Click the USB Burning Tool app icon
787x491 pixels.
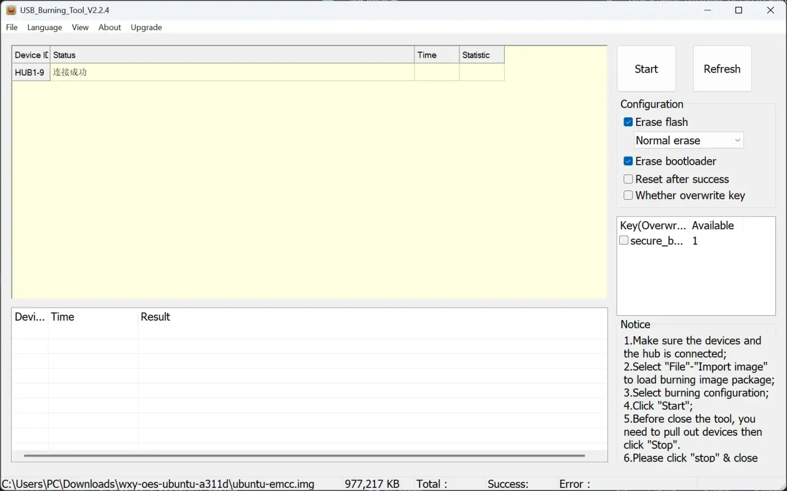pyautogui.click(x=11, y=10)
